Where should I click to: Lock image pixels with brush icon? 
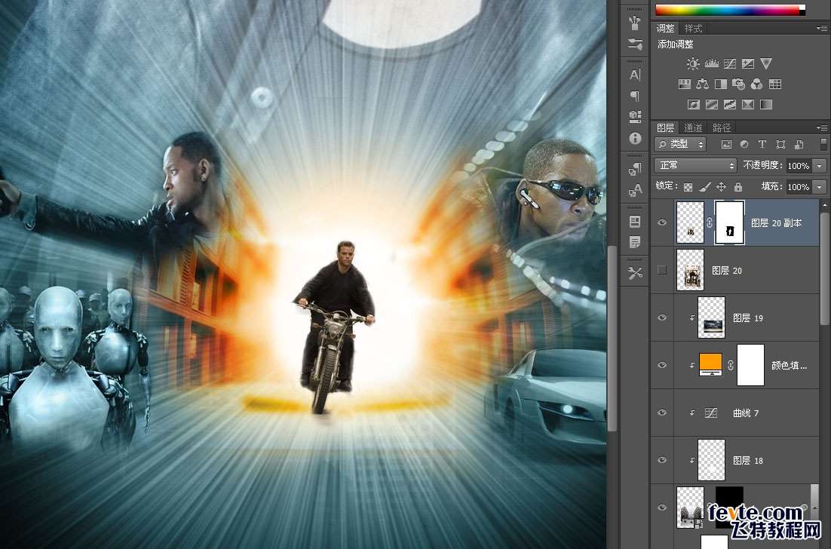[x=705, y=187]
